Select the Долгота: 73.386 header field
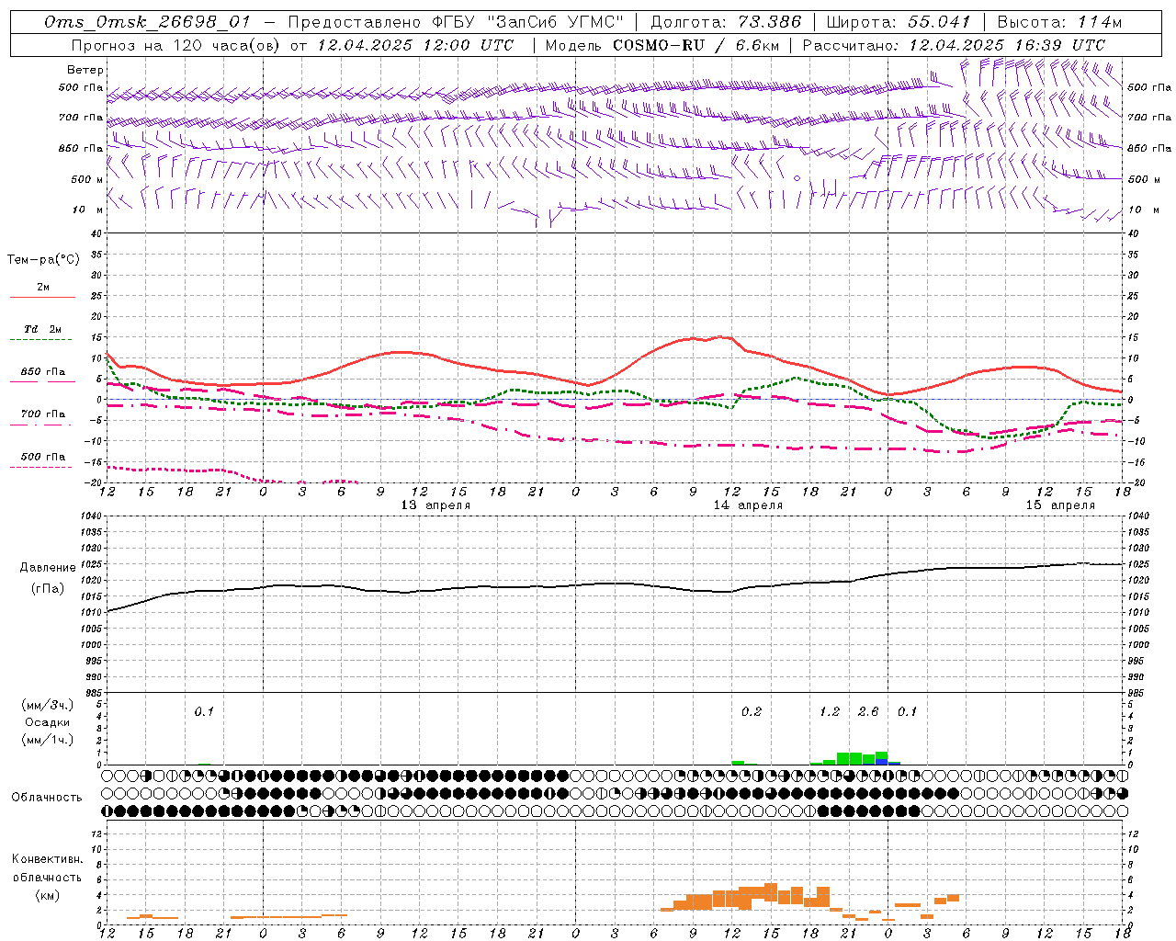 [726, 22]
